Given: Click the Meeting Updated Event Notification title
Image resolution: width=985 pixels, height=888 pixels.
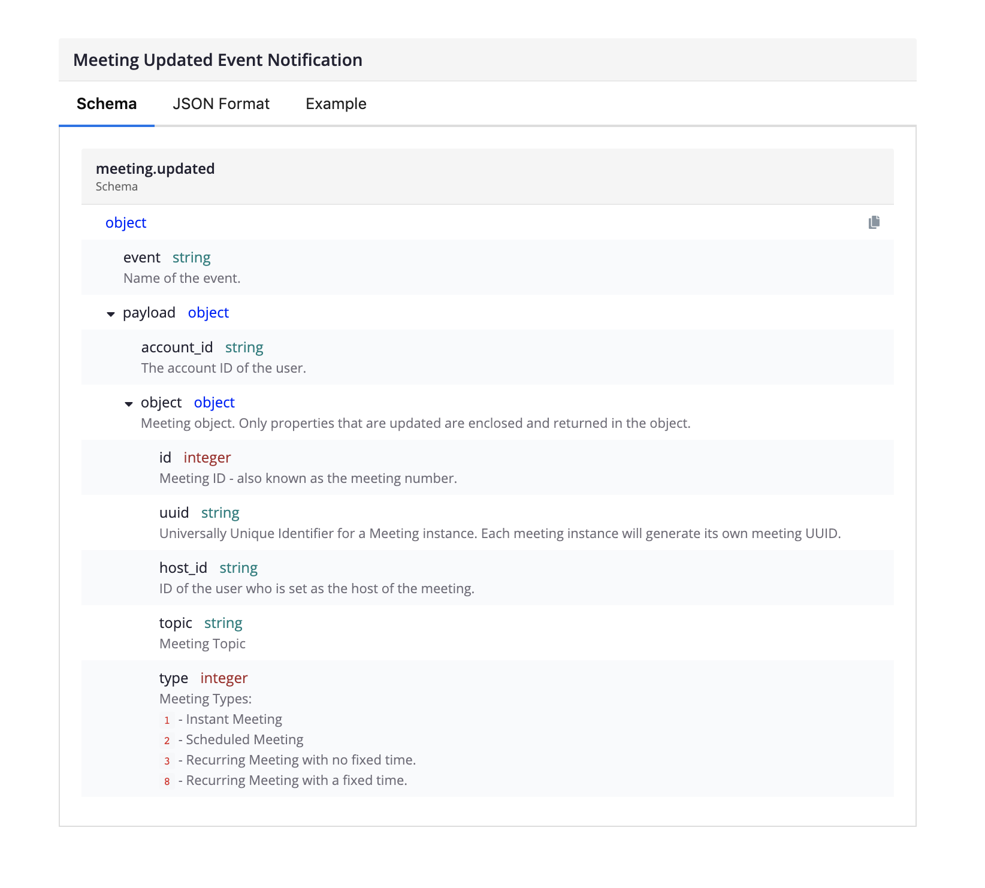Looking at the screenshot, I should point(217,60).
